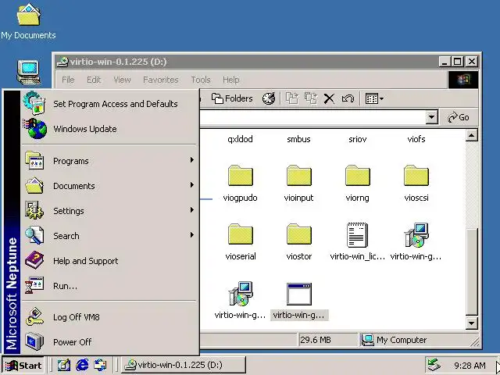Open the Help menu in Explorer

point(231,80)
